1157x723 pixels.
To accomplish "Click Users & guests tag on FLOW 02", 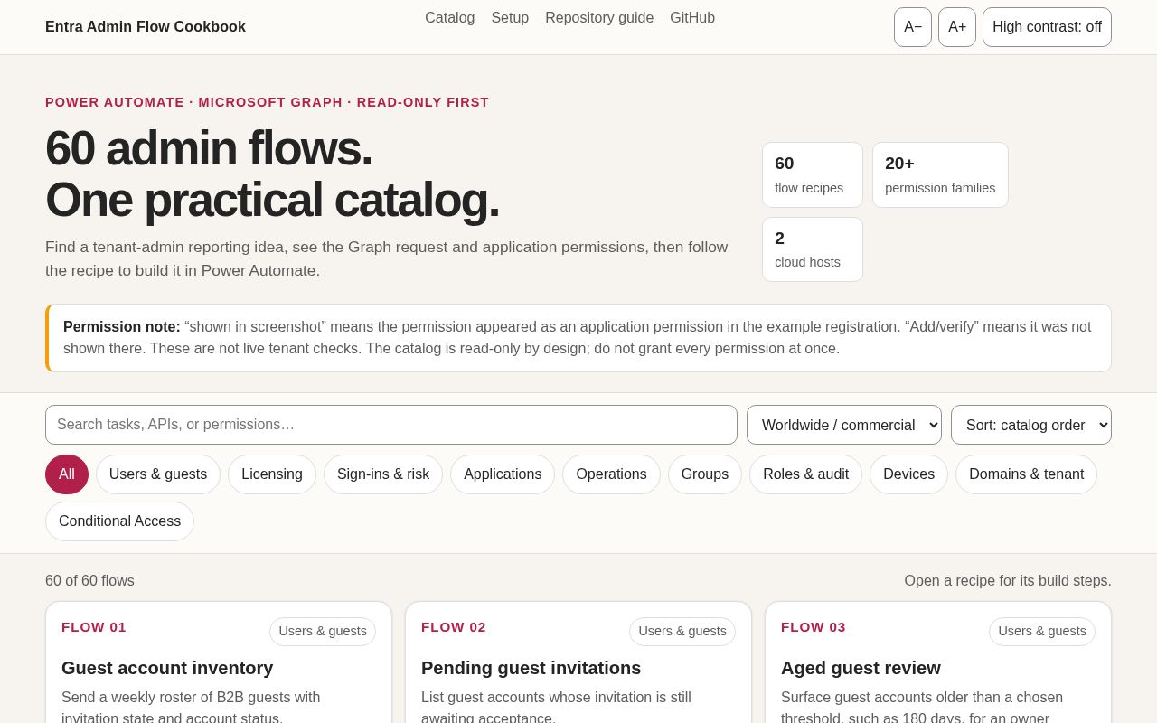I will [x=682, y=632].
